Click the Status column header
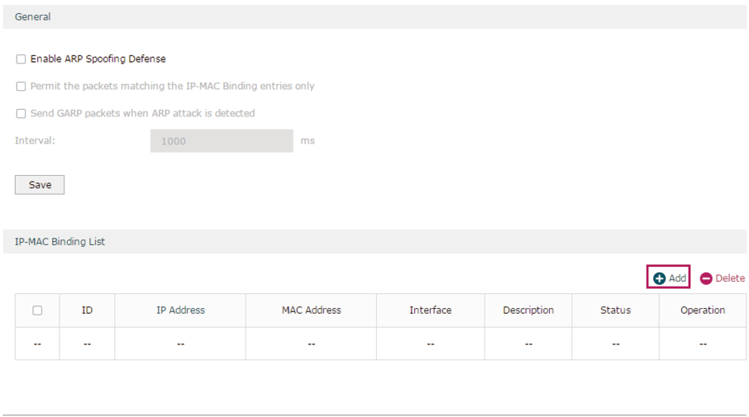 615,310
